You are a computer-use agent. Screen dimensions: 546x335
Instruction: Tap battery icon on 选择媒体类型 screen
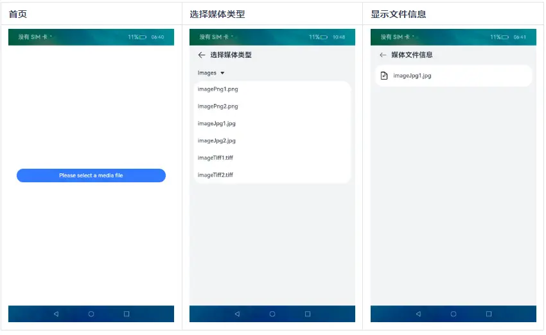[324, 37]
